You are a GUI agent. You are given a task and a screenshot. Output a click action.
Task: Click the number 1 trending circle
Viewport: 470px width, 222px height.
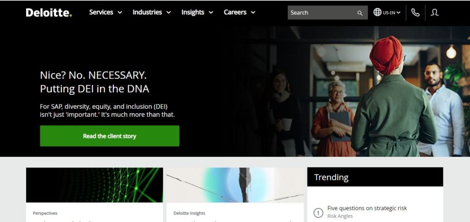318,213
